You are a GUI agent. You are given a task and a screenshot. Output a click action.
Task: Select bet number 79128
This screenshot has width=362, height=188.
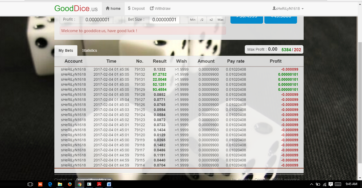[140, 95]
